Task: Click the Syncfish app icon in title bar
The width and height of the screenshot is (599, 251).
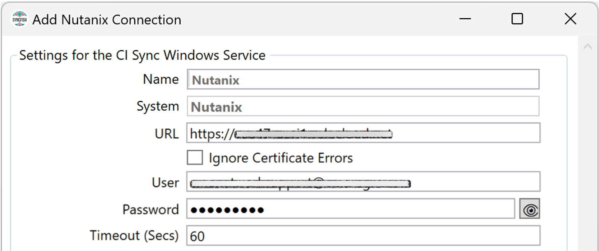Action: (20, 19)
